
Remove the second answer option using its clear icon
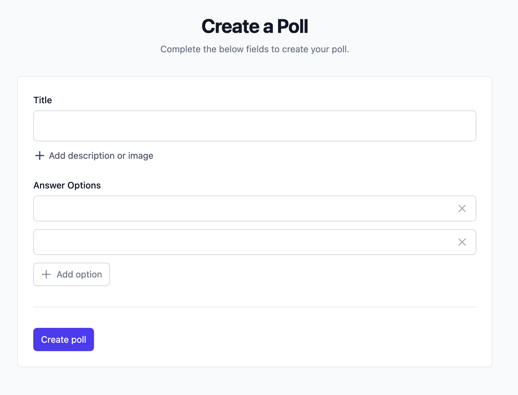point(462,242)
